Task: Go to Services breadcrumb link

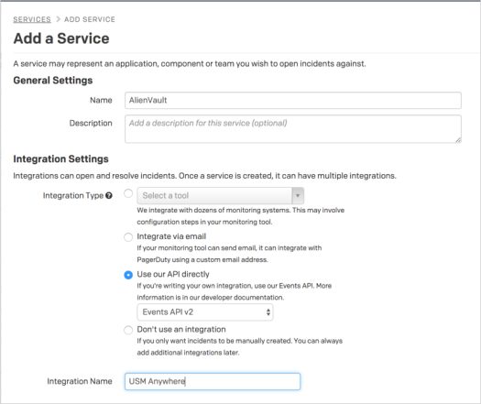Action: point(32,19)
